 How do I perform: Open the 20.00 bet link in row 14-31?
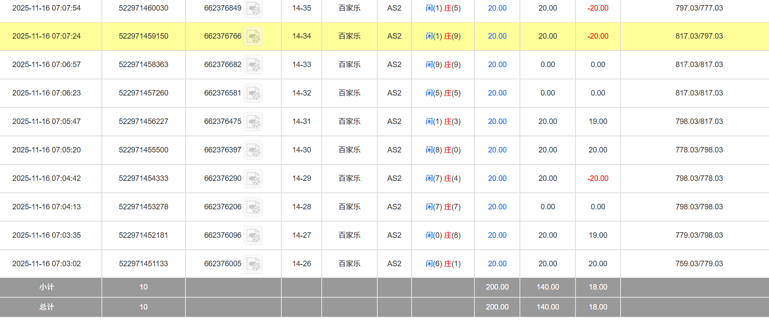point(497,121)
